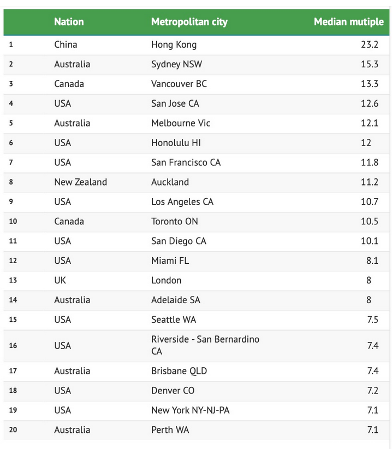Select New Zealand nation cell
Viewport: 392px width, 452px height.
[x=80, y=182]
